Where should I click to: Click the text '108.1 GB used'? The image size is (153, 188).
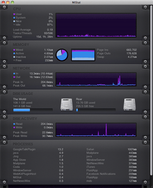(23, 103)
